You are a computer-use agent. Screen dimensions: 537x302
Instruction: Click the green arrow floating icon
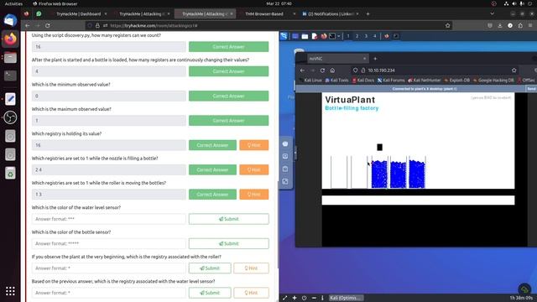(x=524, y=289)
